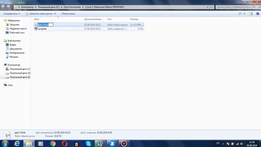Click the File Explorer taskbar icon
This screenshot has height=147, width=261.
(x=29, y=143)
